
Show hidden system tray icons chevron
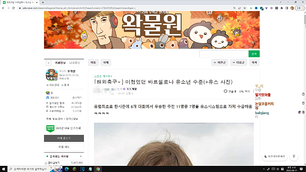(264, 169)
